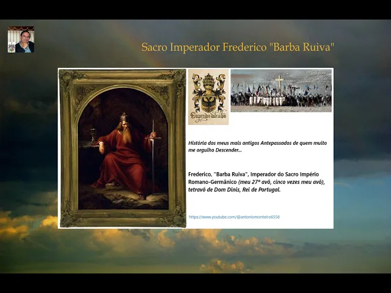Click the title 'Sacro Imperador Frederico "Barba Ruiva"'
This screenshot has height=293, width=391.
(238, 47)
